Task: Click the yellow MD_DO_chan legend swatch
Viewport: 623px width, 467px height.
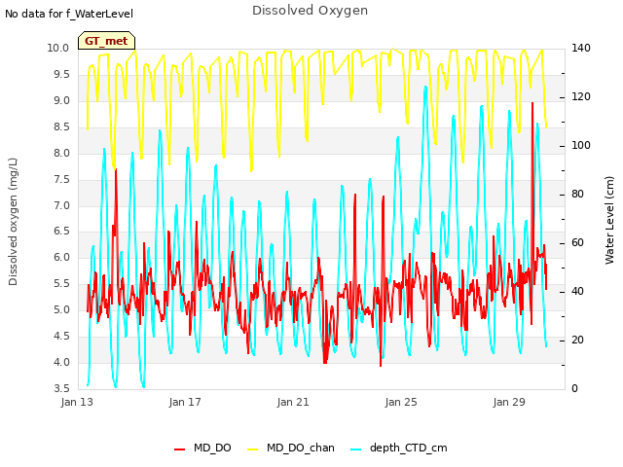Action: [x=253, y=449]
